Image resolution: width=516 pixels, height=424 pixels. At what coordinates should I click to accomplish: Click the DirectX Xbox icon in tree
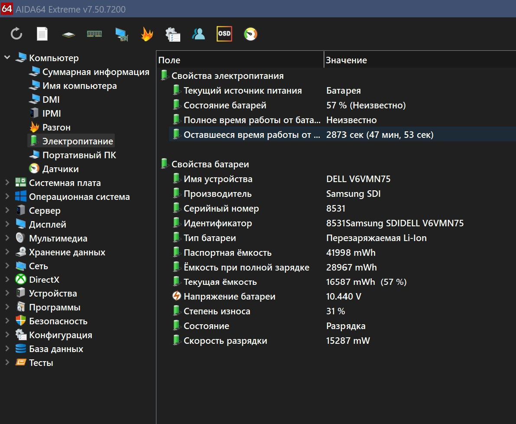(x=21, y=280)
